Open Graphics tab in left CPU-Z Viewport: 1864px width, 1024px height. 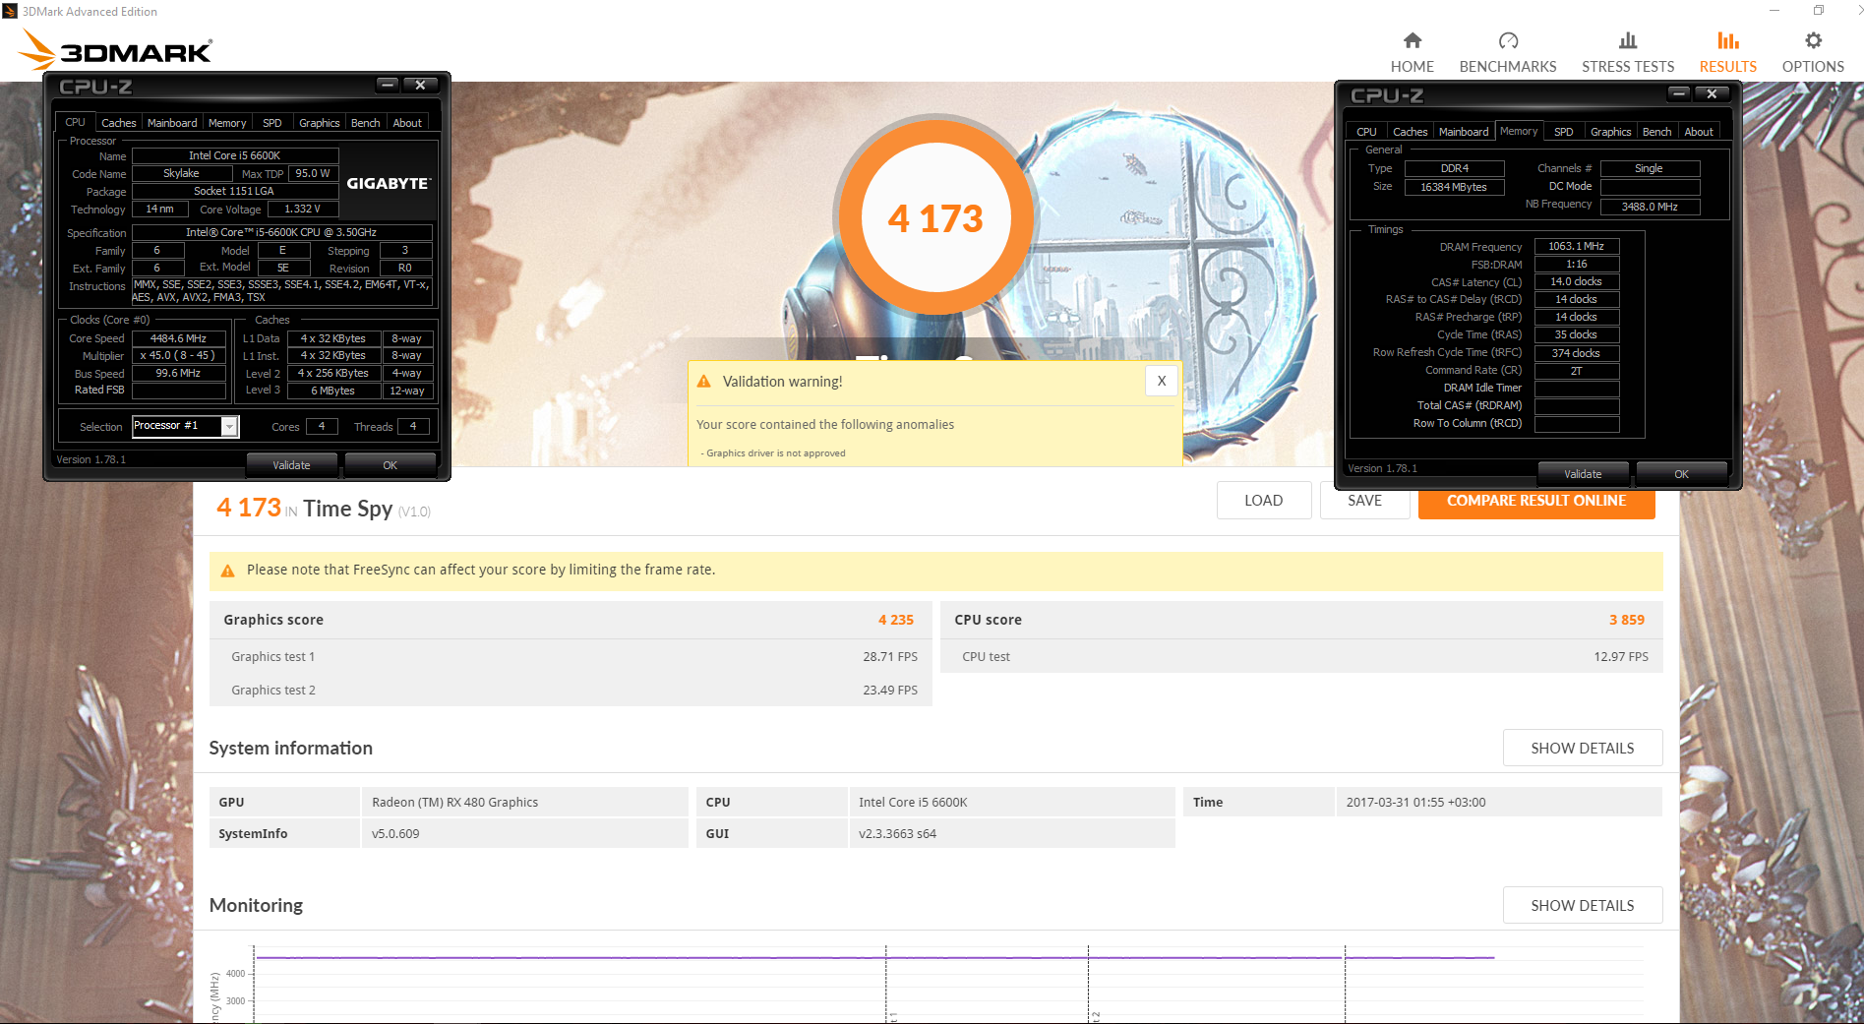[x=320, y=123]
